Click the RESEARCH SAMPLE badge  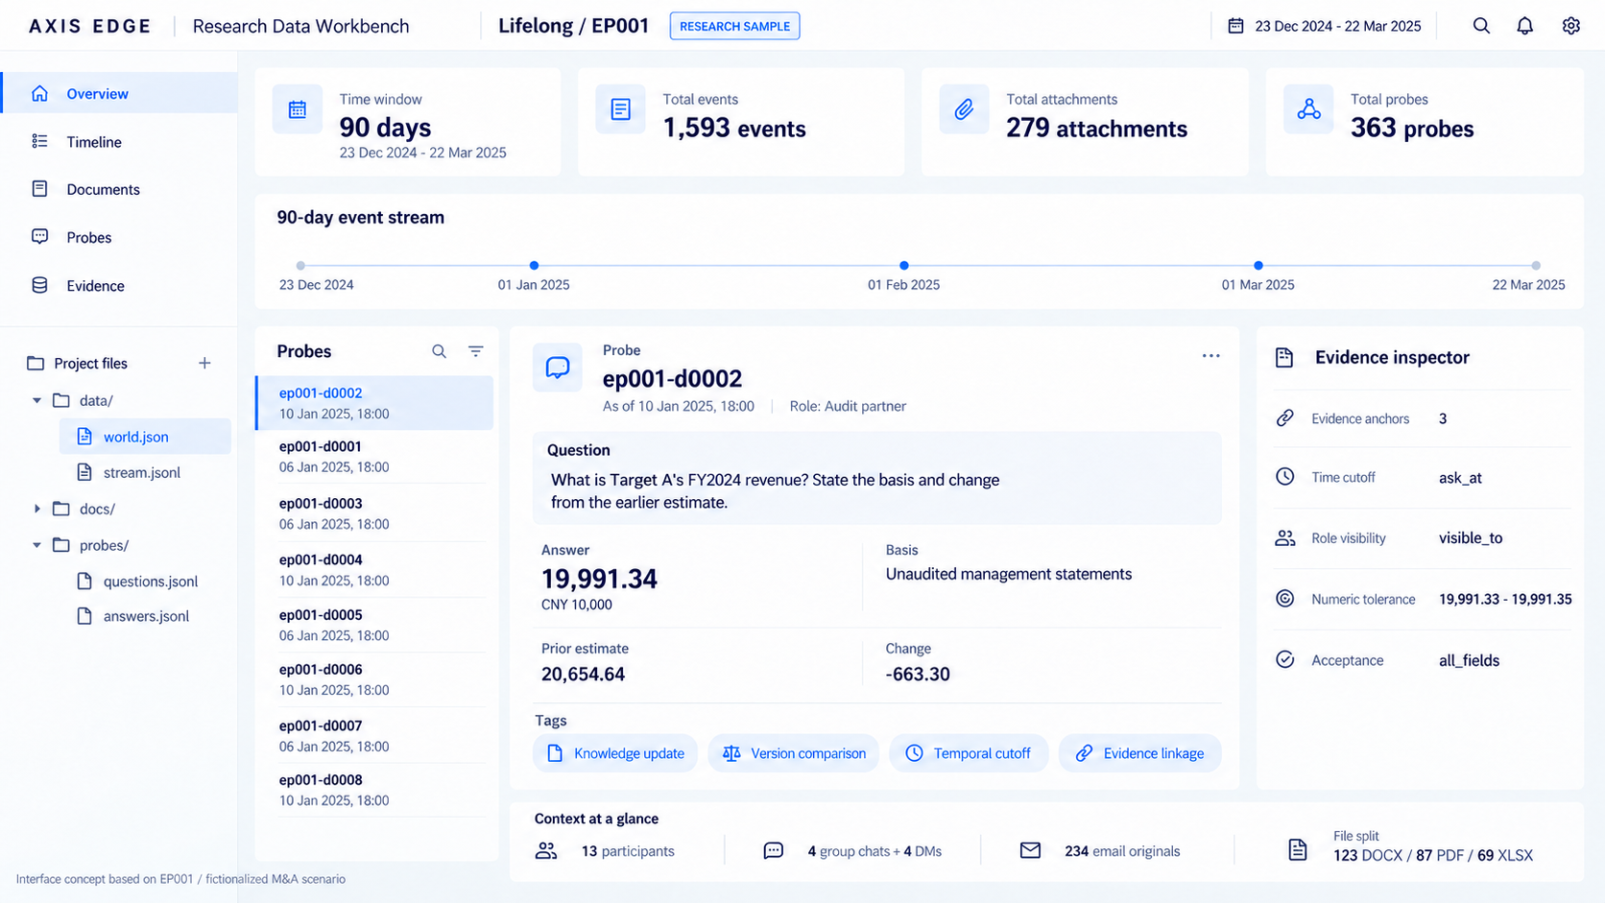tap(734, 26)
